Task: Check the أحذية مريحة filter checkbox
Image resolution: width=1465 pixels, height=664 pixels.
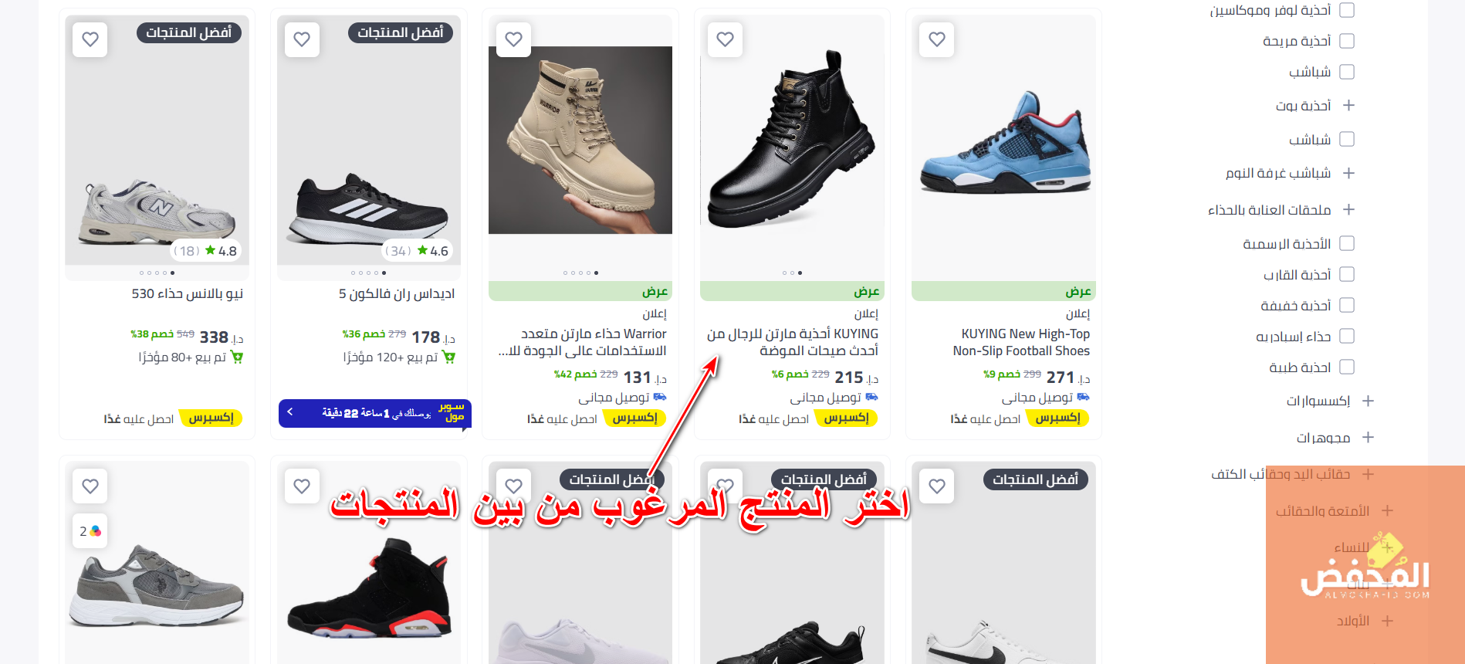Action: tap(1347, 41)
